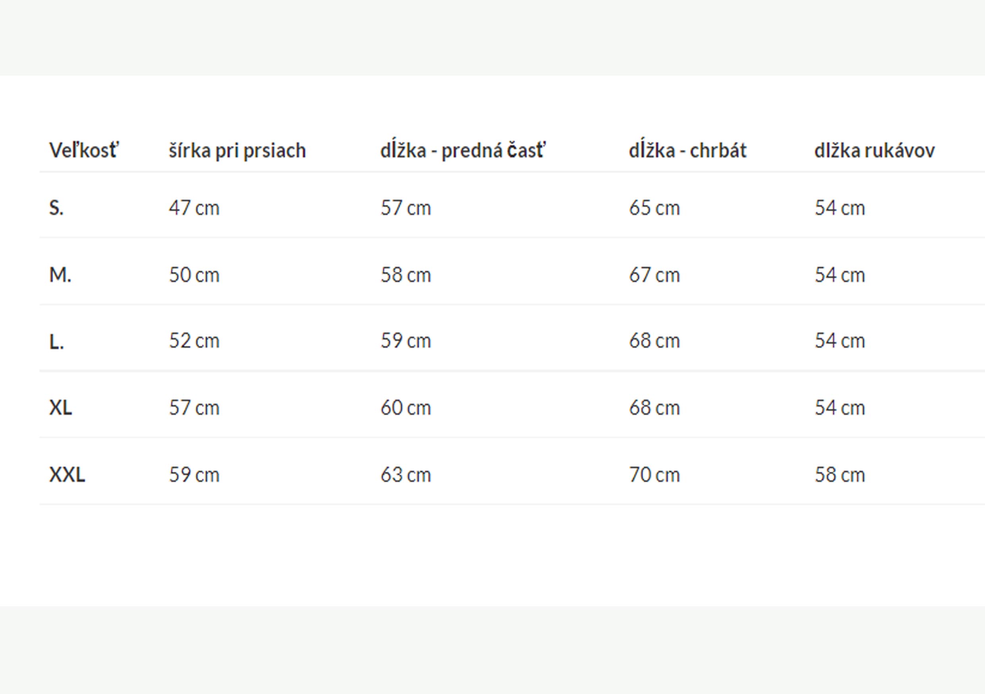Image resolution: width=985 pixels, height=694 pixels.
Task: Click the 52 cm cell in L row
Action: click(194, 341)
